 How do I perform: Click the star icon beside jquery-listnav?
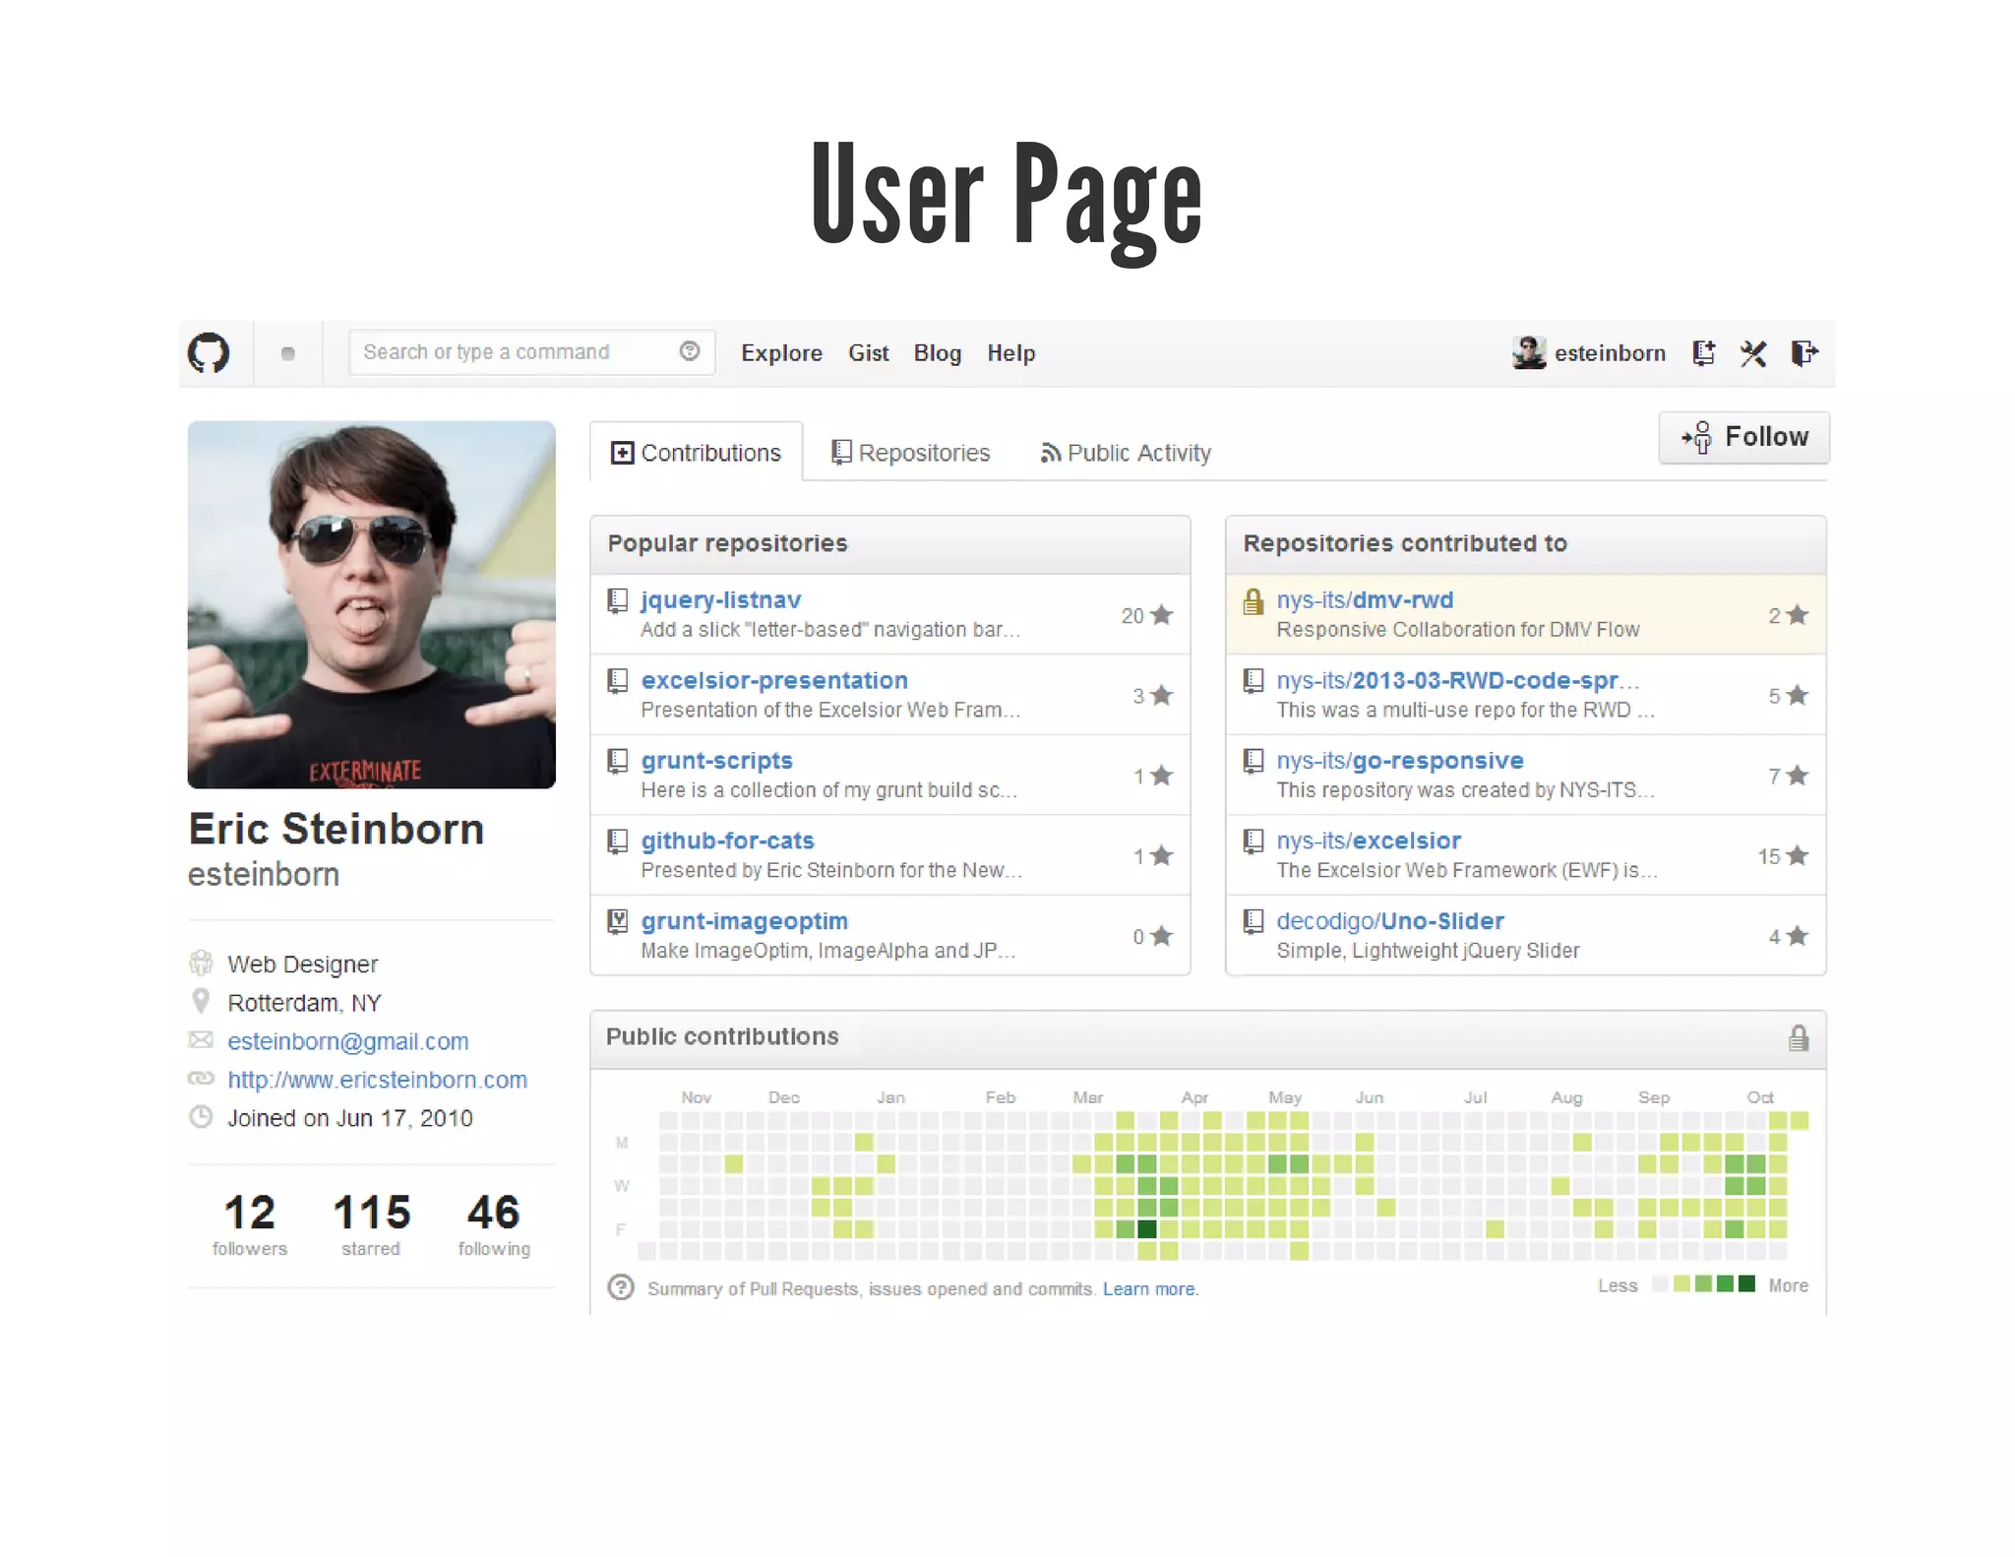pyautogui.click(x=1162, y=615)
